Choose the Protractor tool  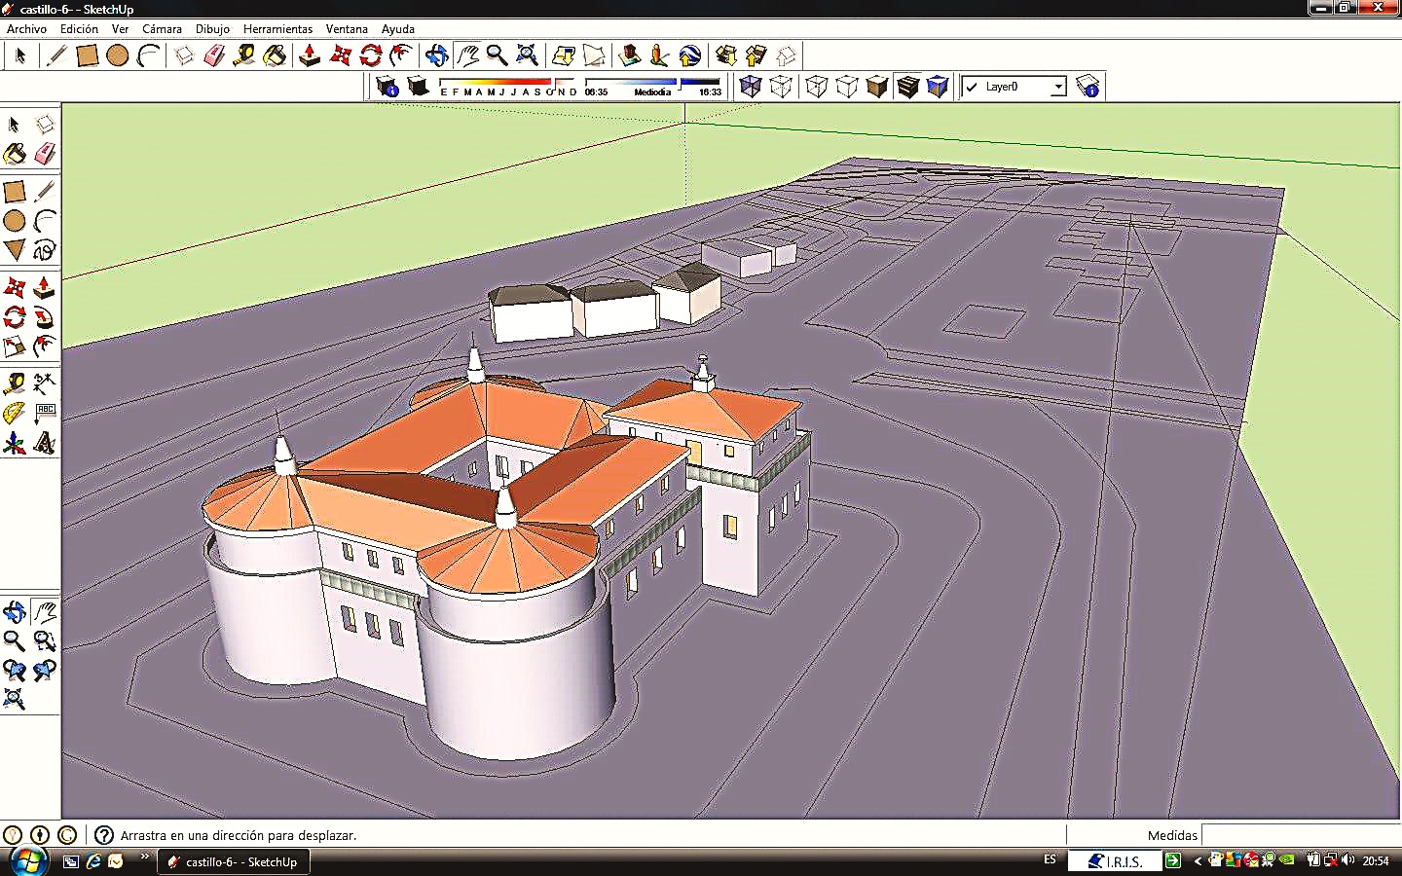15,414
